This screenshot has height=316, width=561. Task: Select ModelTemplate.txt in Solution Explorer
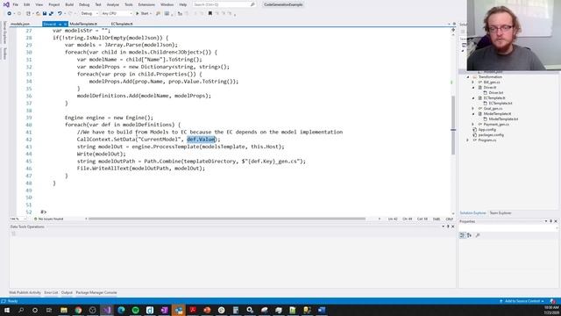pyautogui.click(x=503, y=119)
